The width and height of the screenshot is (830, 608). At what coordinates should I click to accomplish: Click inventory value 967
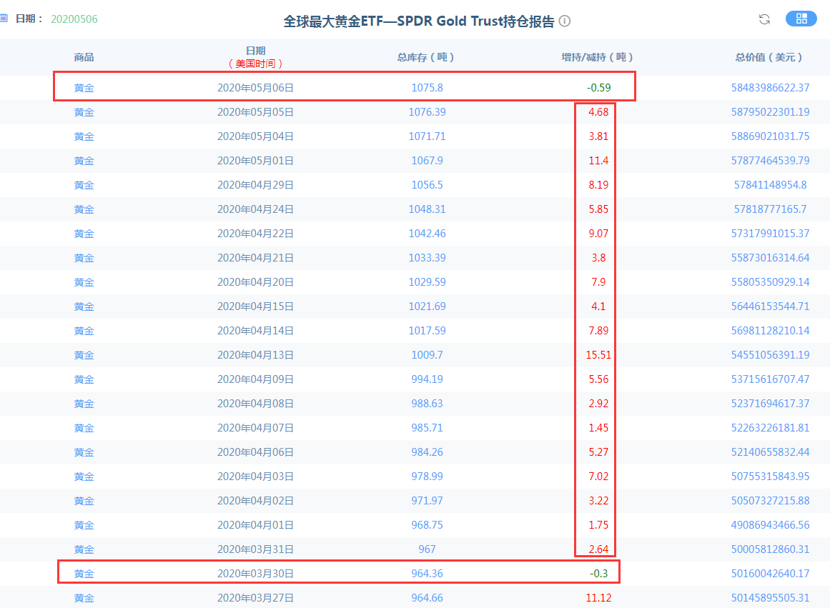tap(427, 550)
